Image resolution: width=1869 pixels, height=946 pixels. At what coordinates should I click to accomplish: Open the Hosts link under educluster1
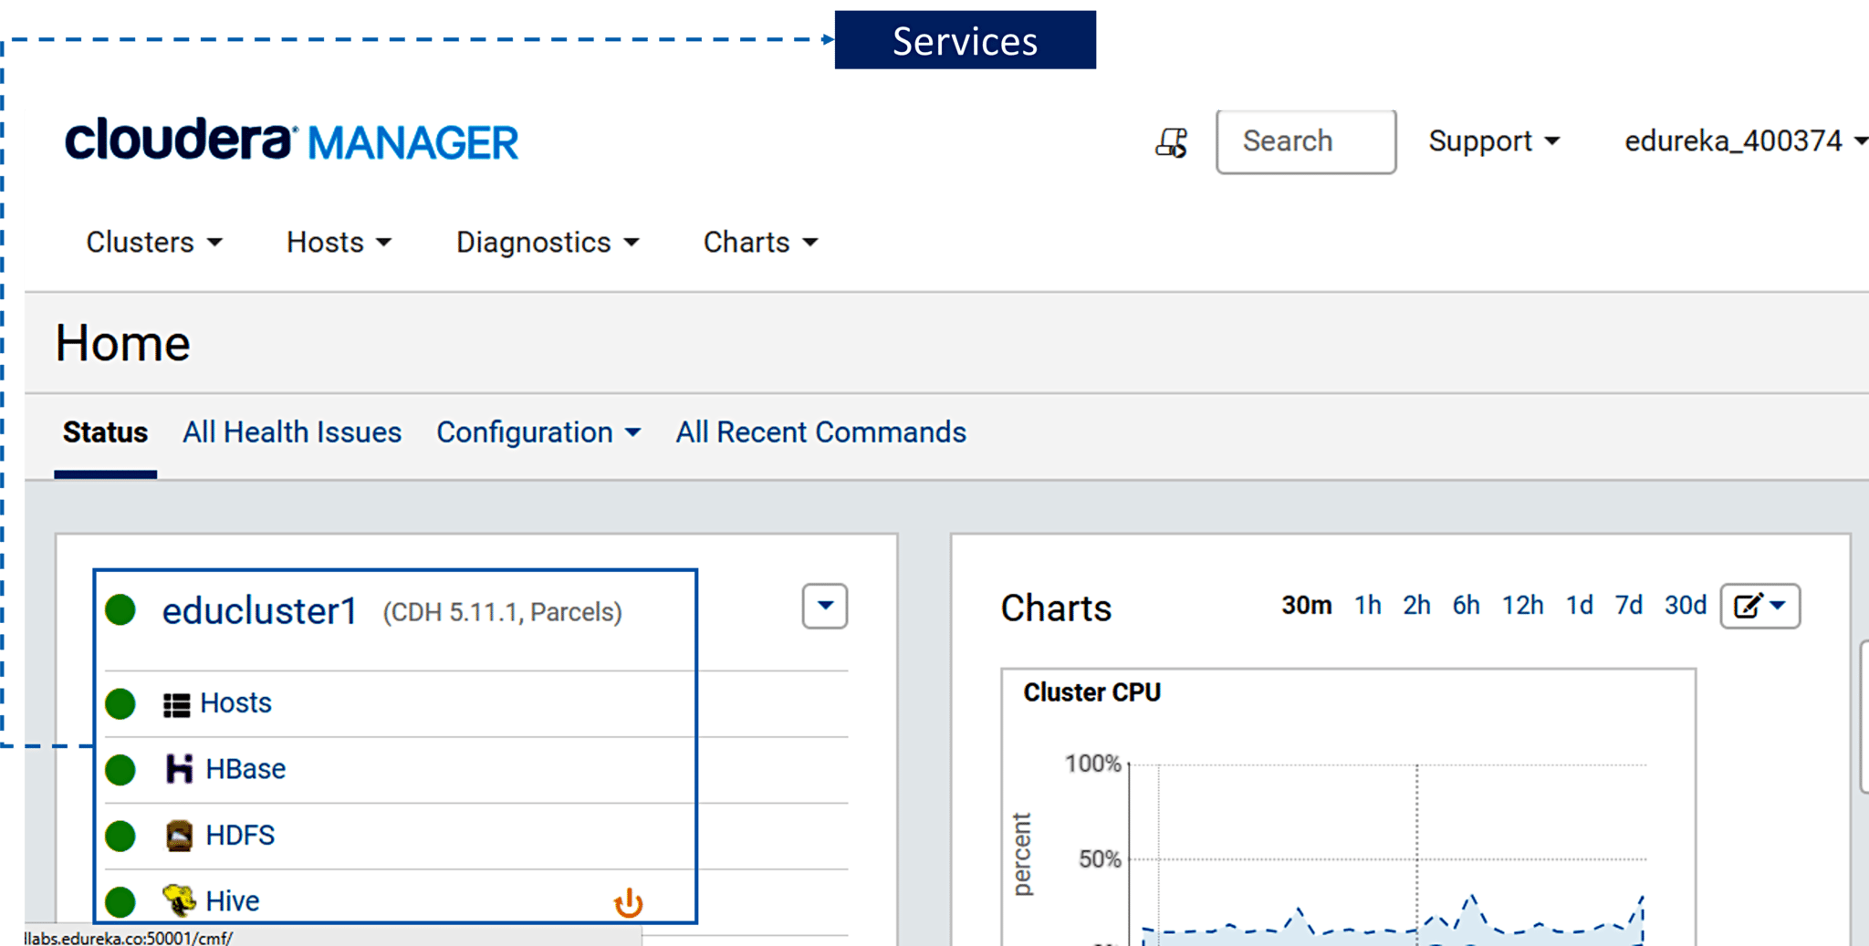click(x=235, y=703)
